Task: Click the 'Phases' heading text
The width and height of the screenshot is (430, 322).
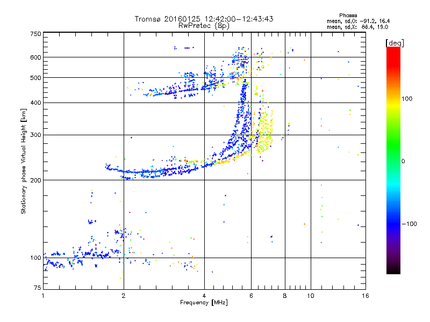Action: (x=348, y=16)
